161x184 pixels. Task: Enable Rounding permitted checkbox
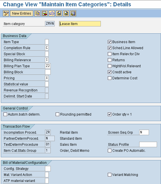[x=57, y=114]
